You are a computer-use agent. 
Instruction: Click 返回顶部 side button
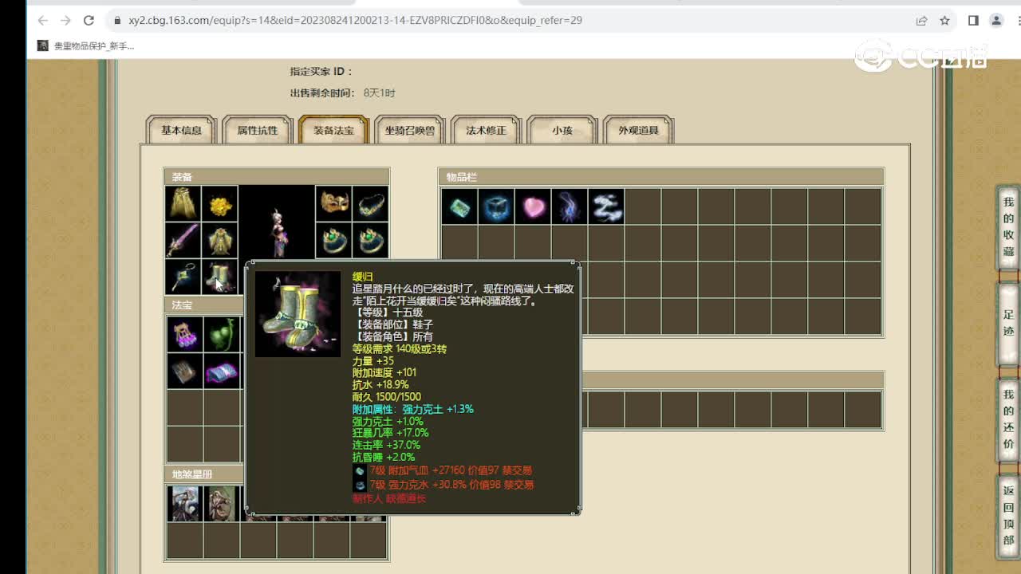click(x=1008, y=516)
